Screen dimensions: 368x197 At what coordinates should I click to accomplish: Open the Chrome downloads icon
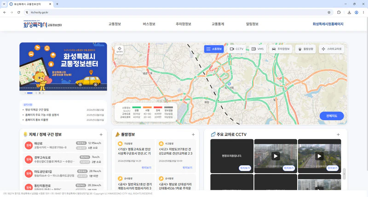[x=349, y=12]
